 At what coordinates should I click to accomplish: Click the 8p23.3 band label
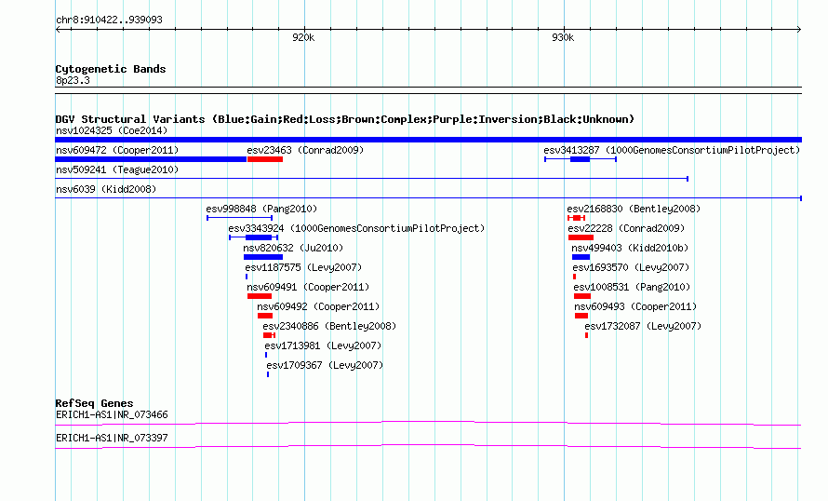pos(73,80)
